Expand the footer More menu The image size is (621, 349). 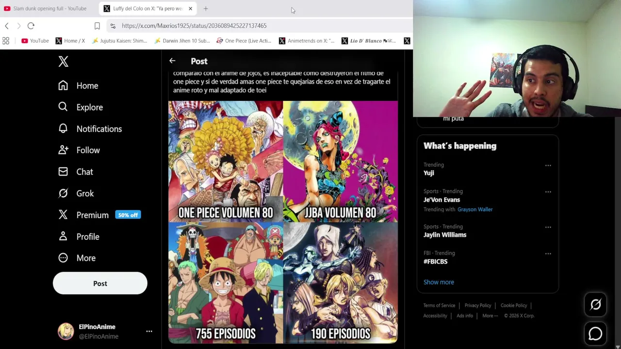[x=490, y=316]
